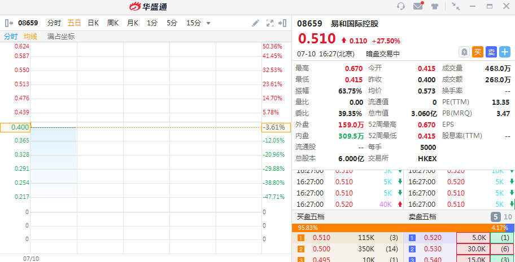Expand the chart to fullscreen icon
Viewport: 515px width, 262px height.
[x=270, y=23]
